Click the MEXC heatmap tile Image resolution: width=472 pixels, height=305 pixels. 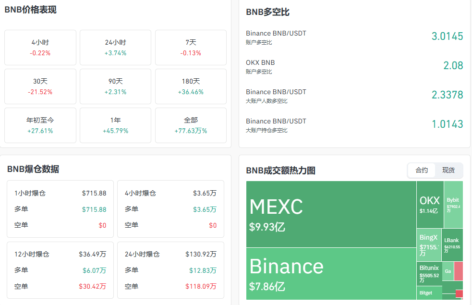click(331, 214)
